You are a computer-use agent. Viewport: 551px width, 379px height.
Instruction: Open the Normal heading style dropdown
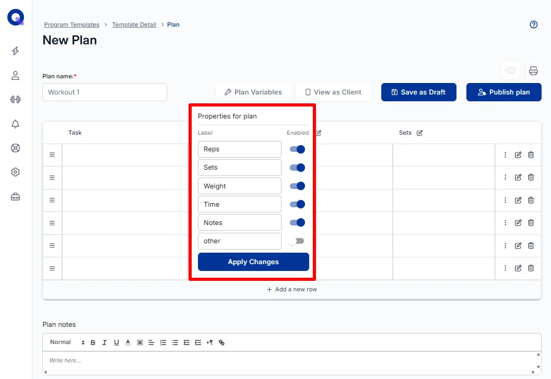point(67,342)
